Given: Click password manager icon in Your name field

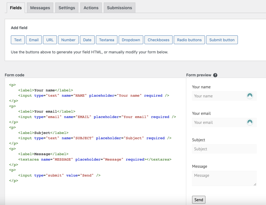Looking at the screenshot, I should [x=250, y=96].
